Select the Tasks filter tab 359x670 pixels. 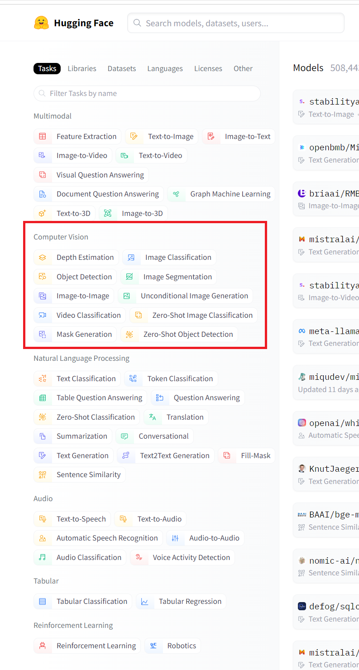(47, 68)
